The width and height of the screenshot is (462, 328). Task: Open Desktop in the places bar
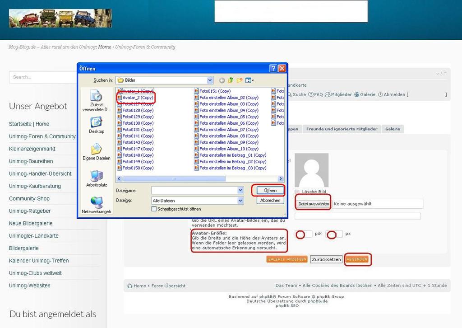[x=97, y=125]
